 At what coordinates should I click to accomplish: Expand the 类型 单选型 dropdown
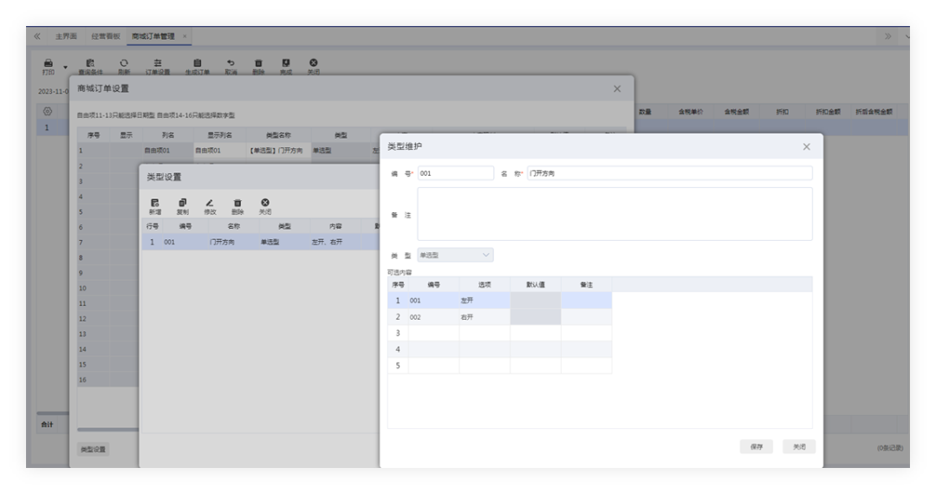(455, 255)
